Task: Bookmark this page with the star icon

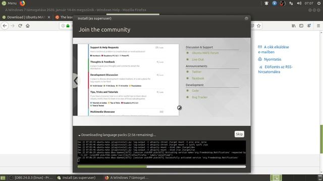Action: (x=259, y=26)
